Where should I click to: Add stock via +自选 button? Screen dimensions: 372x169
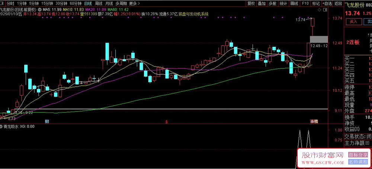pos(327,3)
